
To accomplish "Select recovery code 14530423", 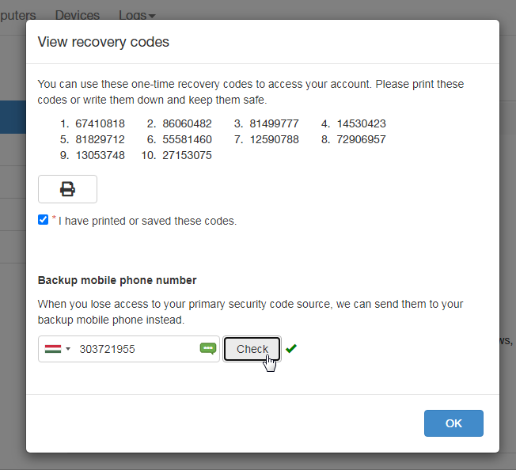I will 361,123.
